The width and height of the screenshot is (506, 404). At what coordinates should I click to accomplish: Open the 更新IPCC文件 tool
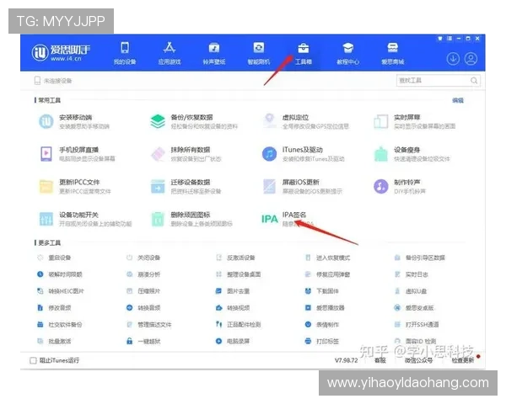click(x=75, y=187)
